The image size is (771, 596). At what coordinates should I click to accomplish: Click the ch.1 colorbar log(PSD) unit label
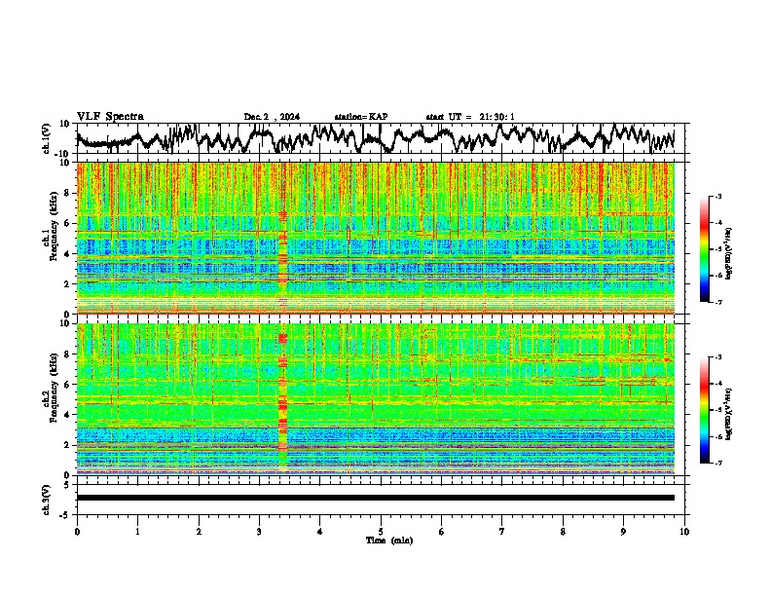click(x=729, y=254)
